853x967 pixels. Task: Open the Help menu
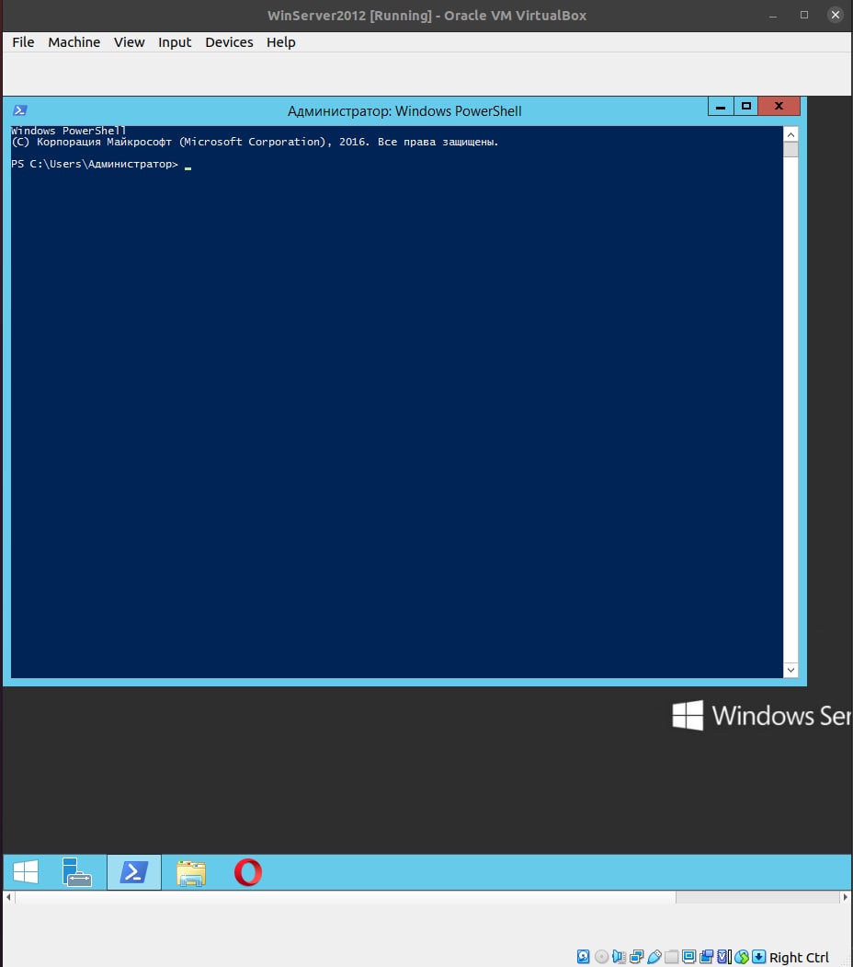280,42
